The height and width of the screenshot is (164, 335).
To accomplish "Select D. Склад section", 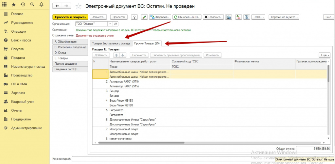I will (x=70, y=53).
